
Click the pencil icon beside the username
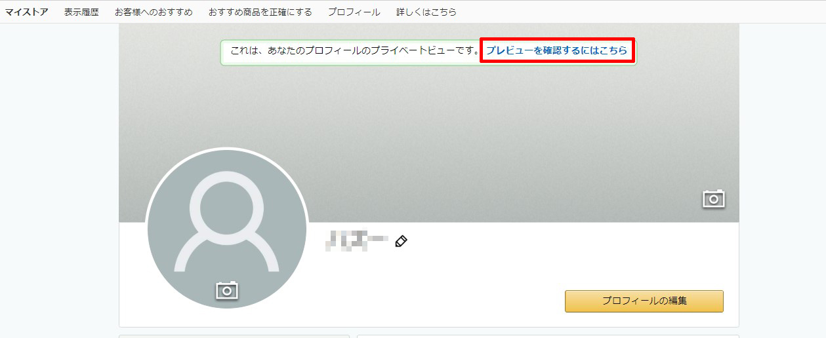pyautogui.click(x=401, y=242)
